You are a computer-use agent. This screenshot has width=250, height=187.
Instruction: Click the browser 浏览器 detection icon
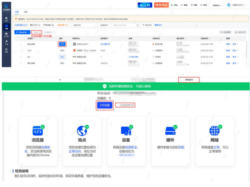click(x=38, y=131)
